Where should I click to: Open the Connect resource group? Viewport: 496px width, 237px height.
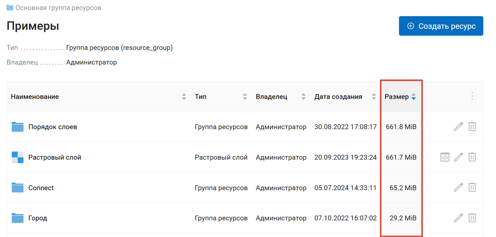pos(41,188)
